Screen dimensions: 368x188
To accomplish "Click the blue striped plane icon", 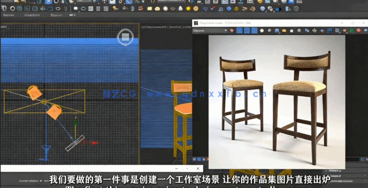I will click(x=205, y=9).
